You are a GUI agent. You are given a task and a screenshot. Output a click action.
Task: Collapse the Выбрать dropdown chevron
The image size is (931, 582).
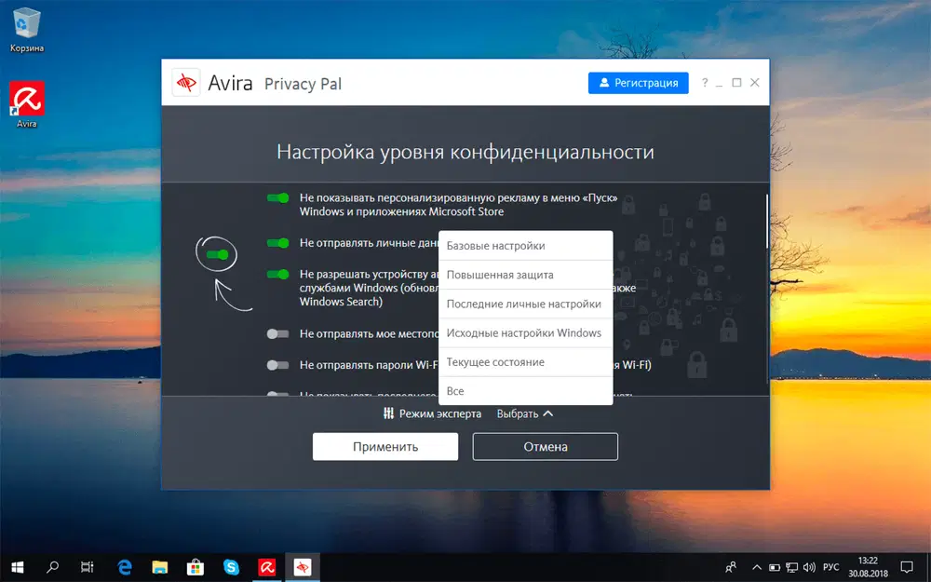546,413
